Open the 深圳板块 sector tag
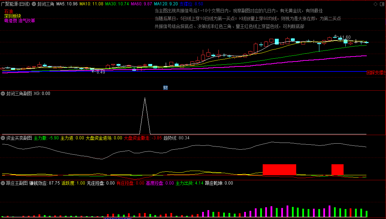Viewport: 386px width, 219px height. click(x=12, y=16)
